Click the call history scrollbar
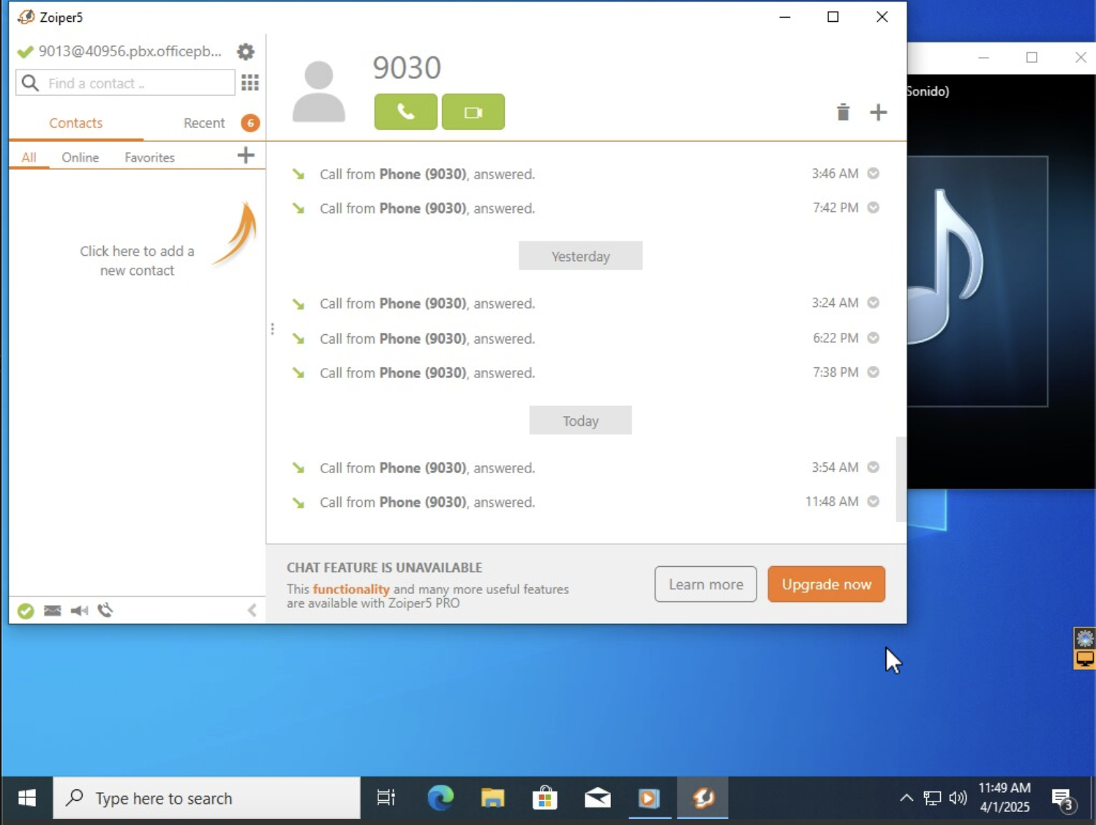 [901, 479]
